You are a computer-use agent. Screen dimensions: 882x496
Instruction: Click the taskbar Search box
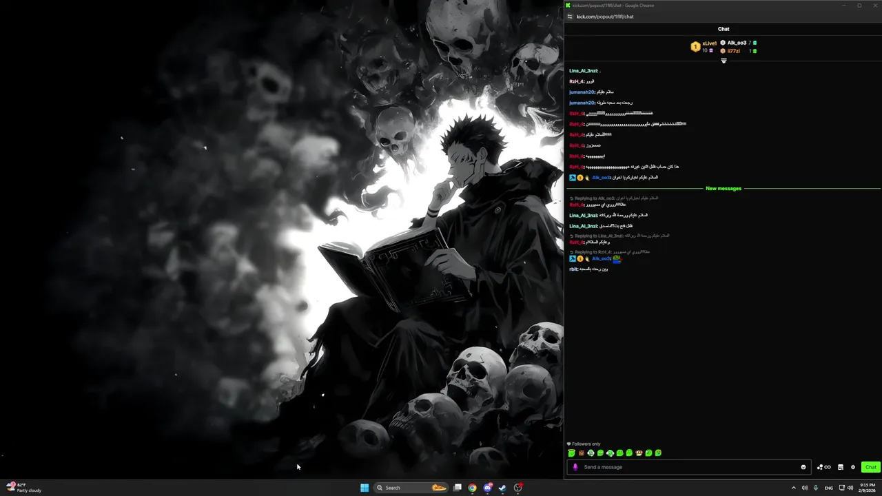(x=412, y=488)
